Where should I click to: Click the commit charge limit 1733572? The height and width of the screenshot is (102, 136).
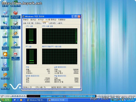click(47, 80)
